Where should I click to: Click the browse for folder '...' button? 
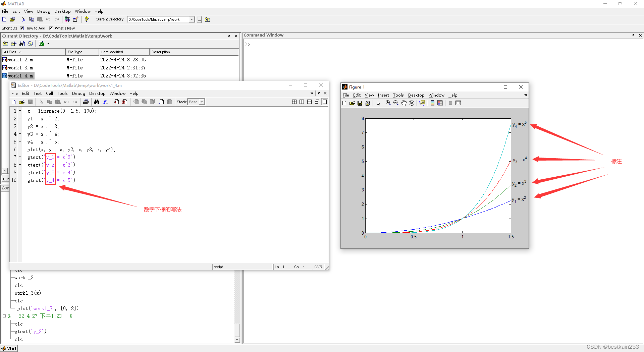[199, 19]
